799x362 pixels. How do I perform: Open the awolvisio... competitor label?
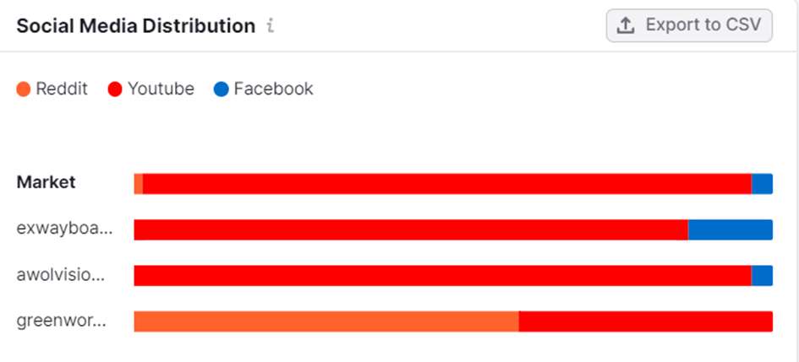pyautogui.click(x=62, y=275)
